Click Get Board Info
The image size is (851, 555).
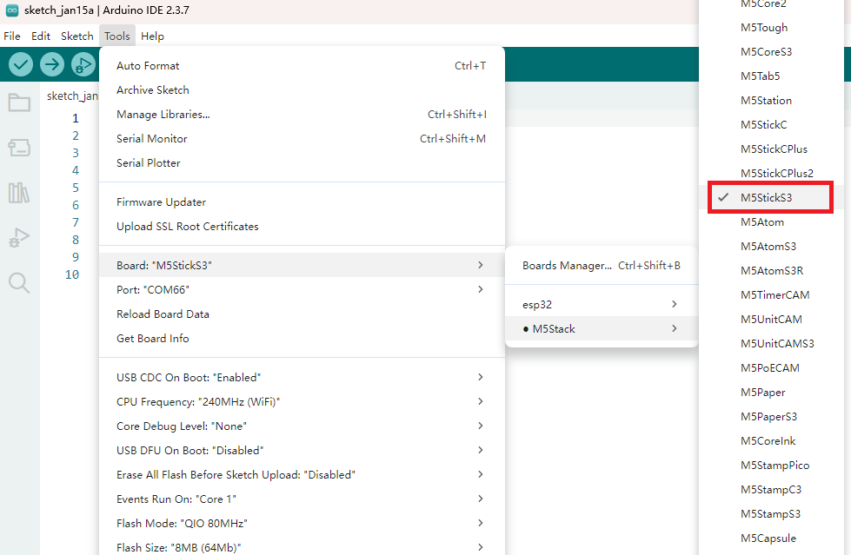click(153, 339)
